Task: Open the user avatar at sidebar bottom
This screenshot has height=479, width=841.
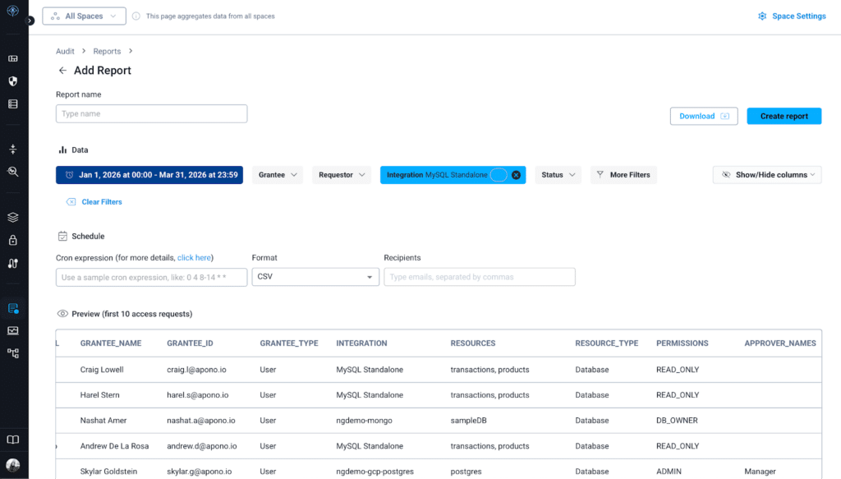Action: point(13,465)
